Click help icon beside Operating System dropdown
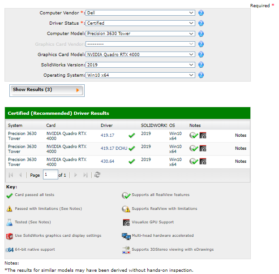Viewport: 279px width, 274px height. coord(201,75)
